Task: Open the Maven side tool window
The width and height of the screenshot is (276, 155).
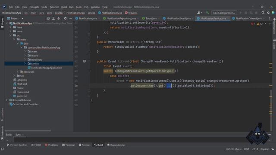Action: click(x=274, y=44)
